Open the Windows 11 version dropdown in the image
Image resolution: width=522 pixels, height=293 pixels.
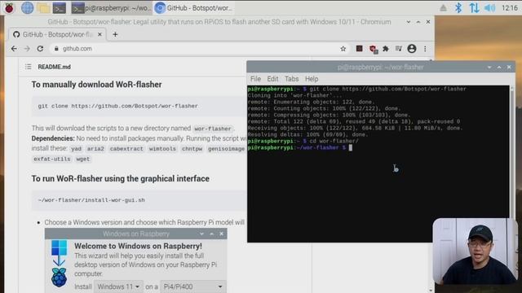pyautogui.click(x=118, y=286)
